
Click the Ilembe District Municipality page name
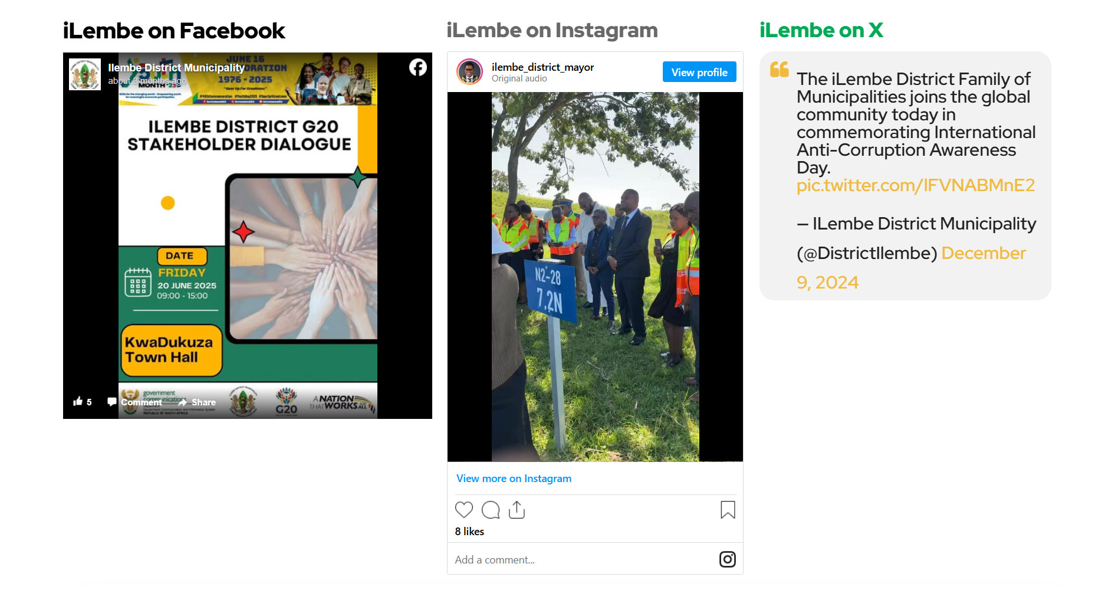(176, 68)
